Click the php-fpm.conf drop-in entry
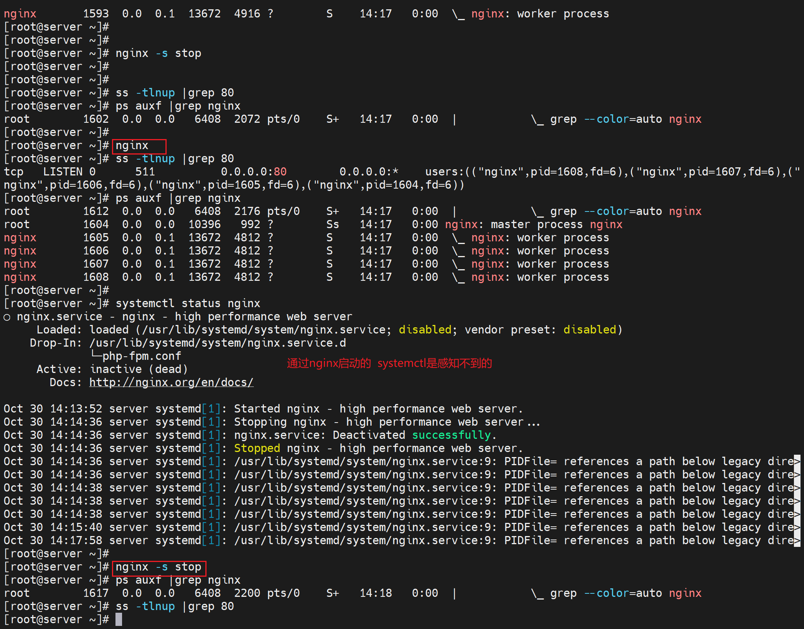This screenshot has width=804, height=629. tap(141, 356)
